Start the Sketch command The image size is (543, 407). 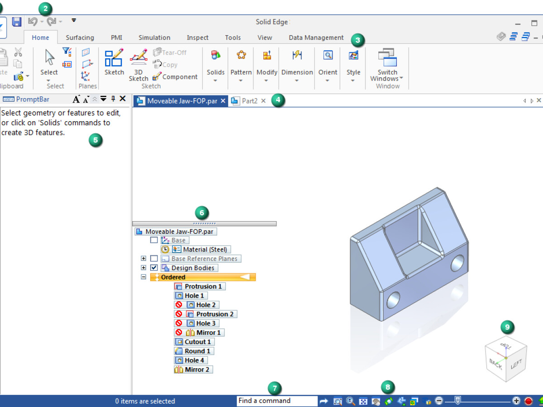pos(114,62)
